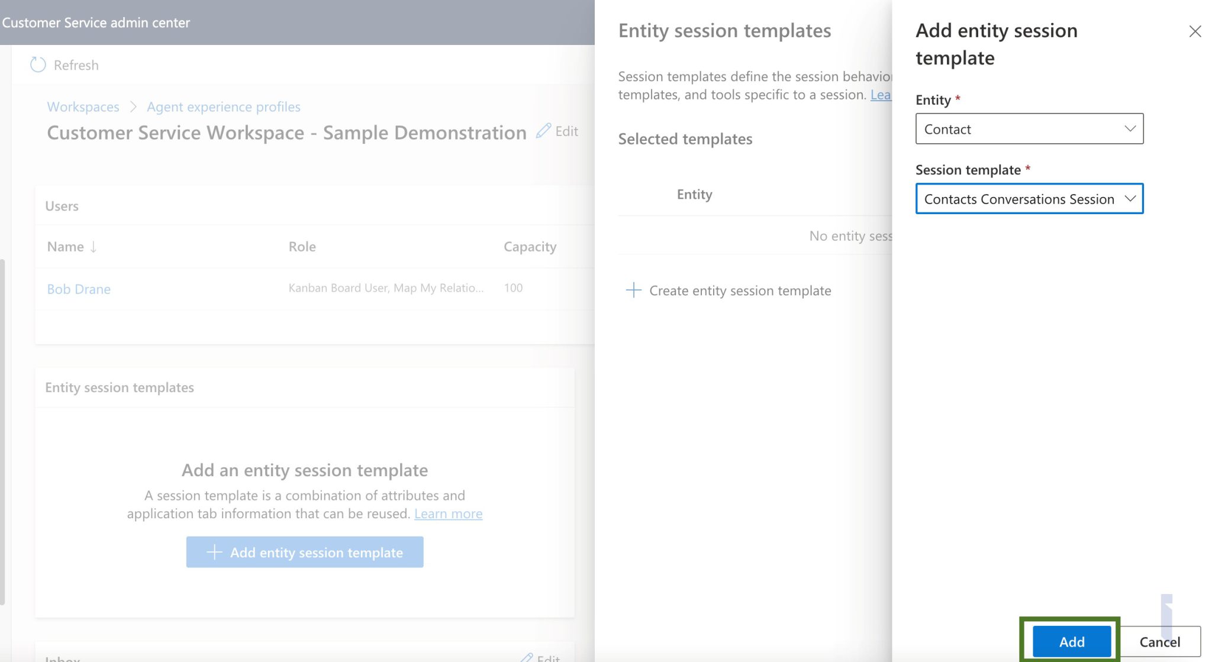1212x662 pixels.
Task: Click the pencil icon in Inbox section
Action: click(x=527, y=657)
